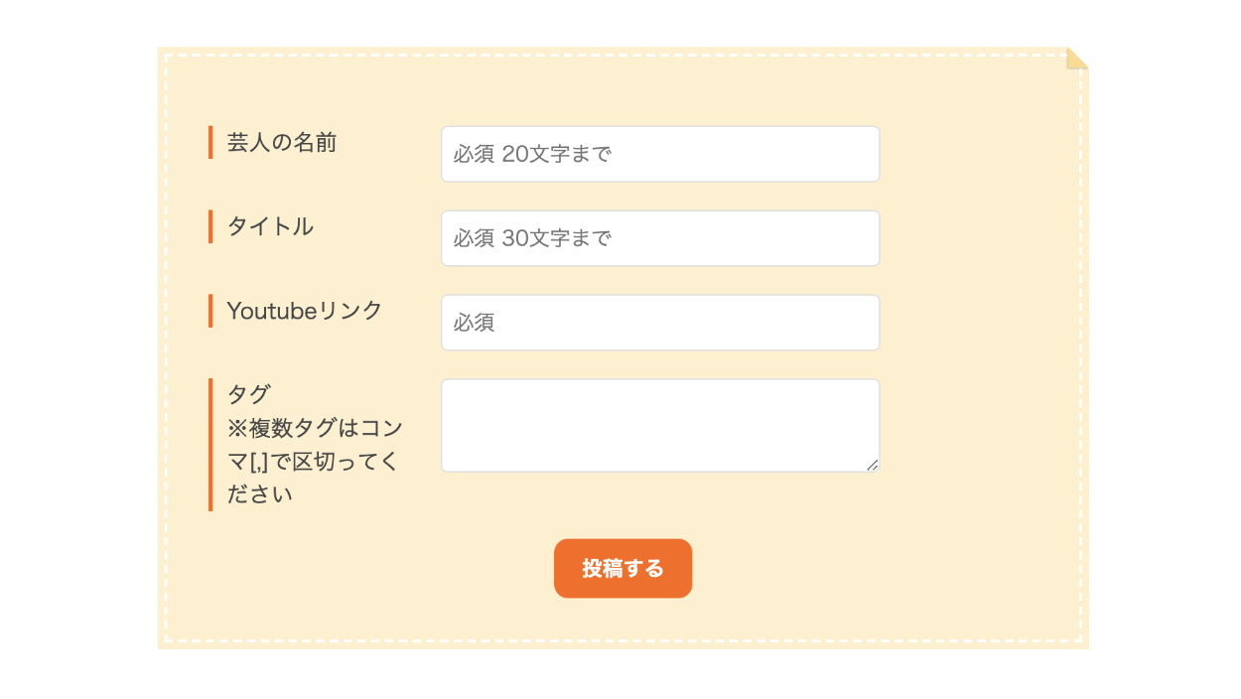The image size is (1241, 699).
Task: Click the orange bar beside タイトル
Action: [210, 227]
